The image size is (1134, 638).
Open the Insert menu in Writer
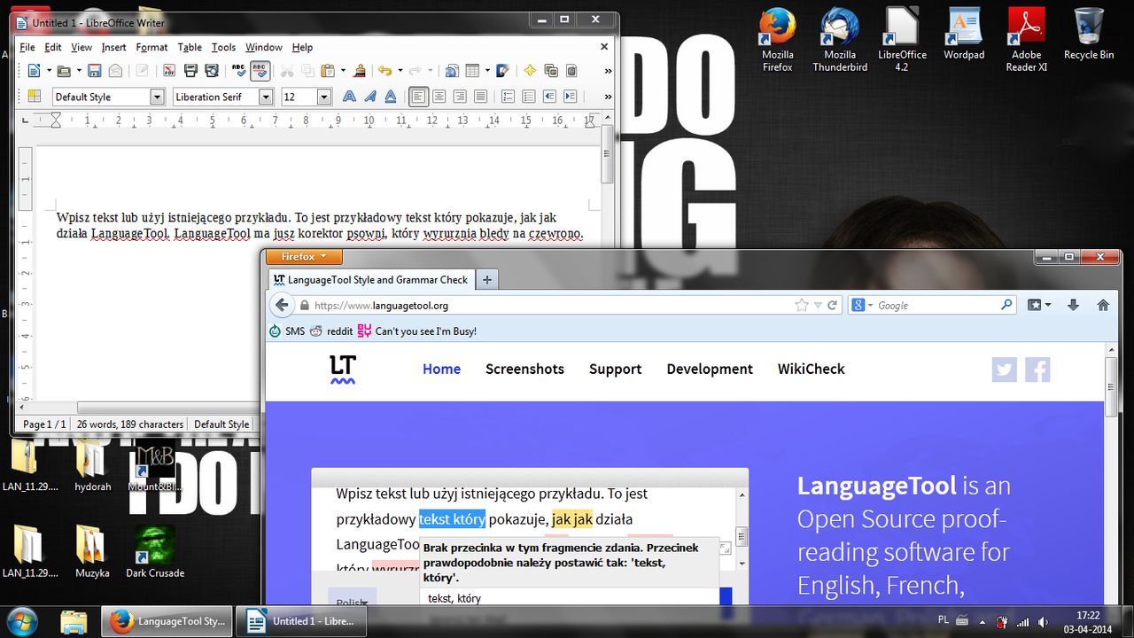tap(113, 47)
